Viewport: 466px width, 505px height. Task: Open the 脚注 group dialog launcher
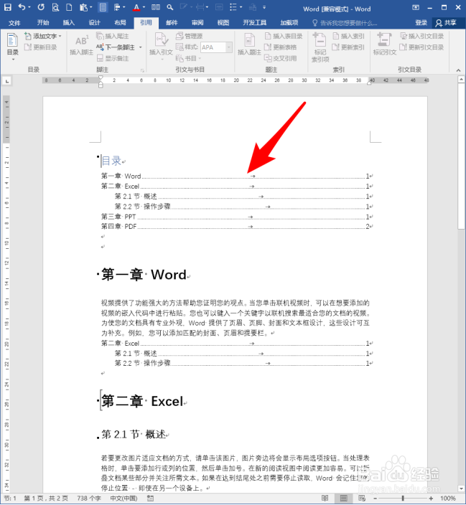tap(142, 70)
